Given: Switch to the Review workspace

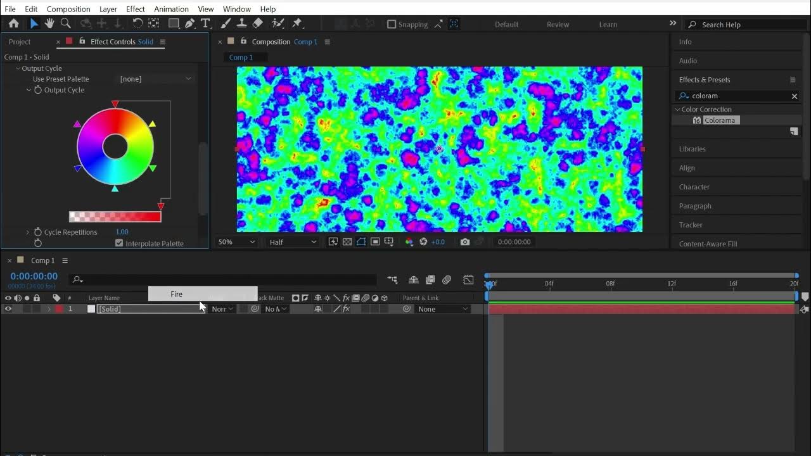Looking at the screenshot, I should click(558, 25).
